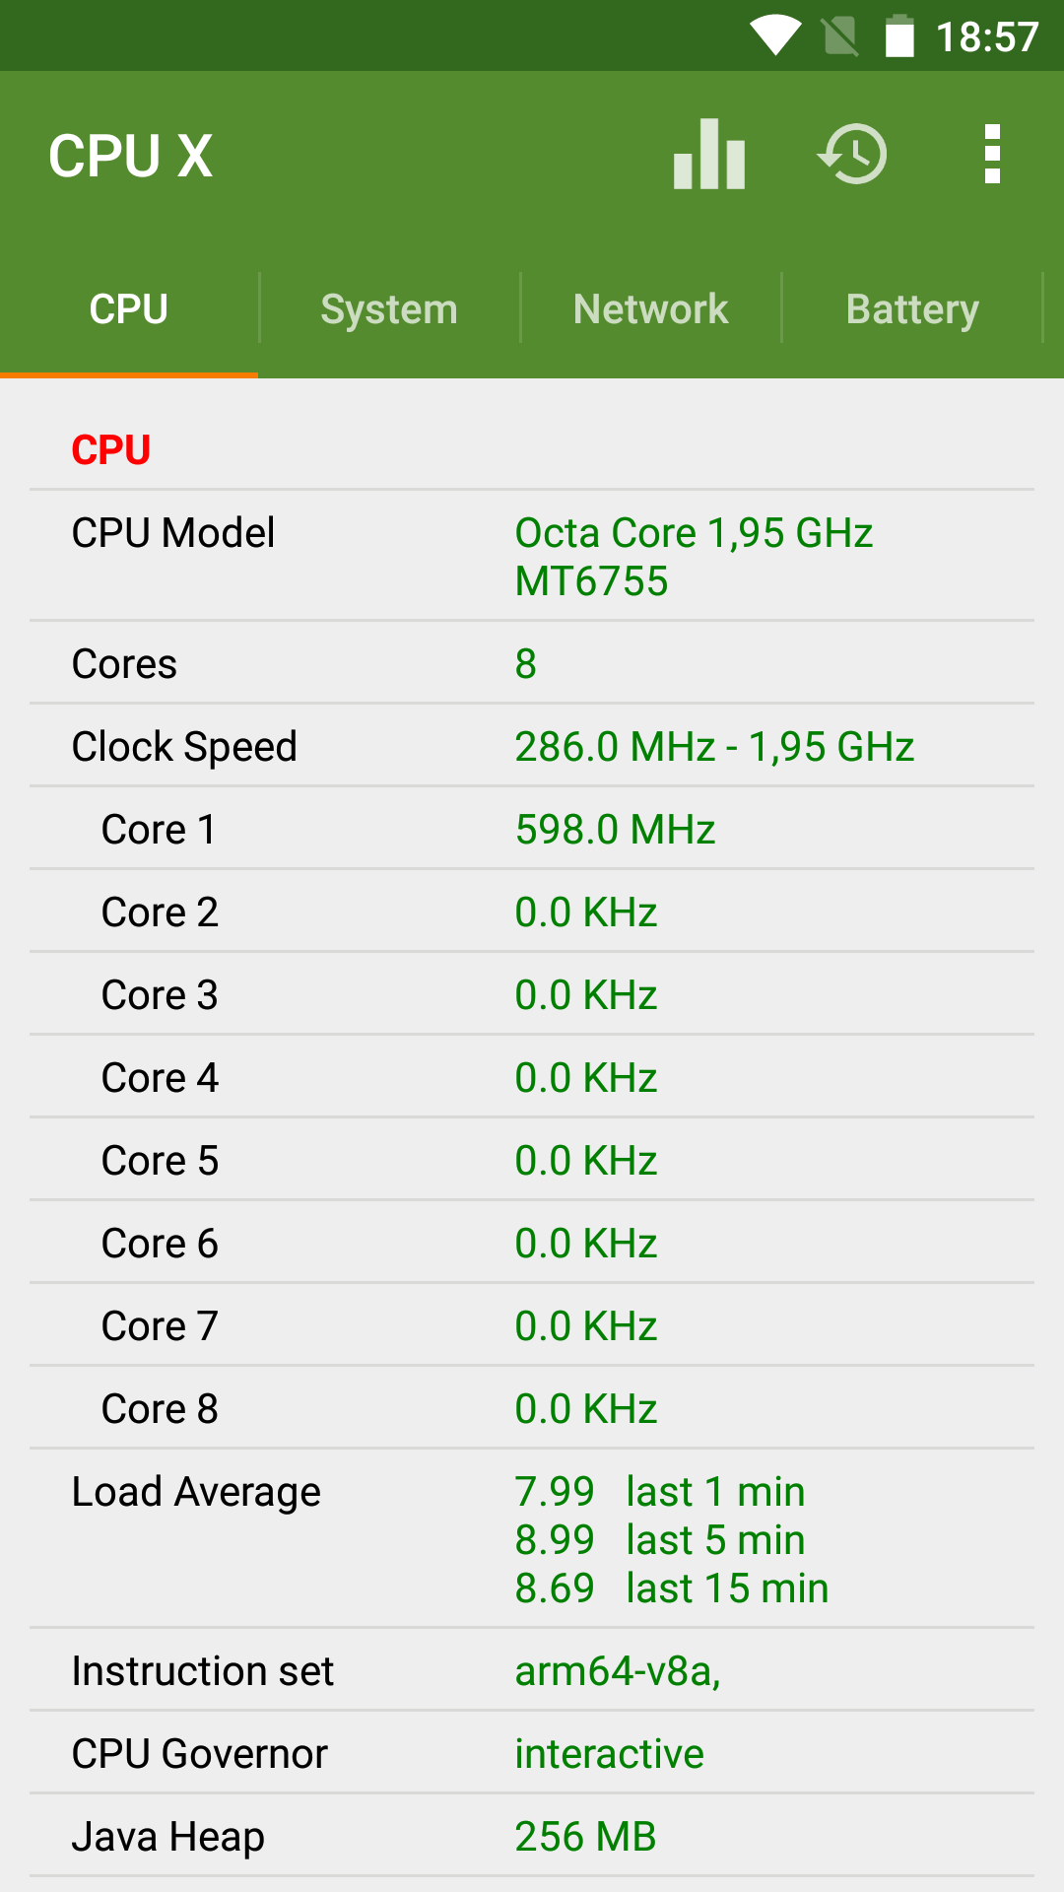Tap the Cores count row
The height and width of the screenshot is (1892, 1064).
pos(532,663)
